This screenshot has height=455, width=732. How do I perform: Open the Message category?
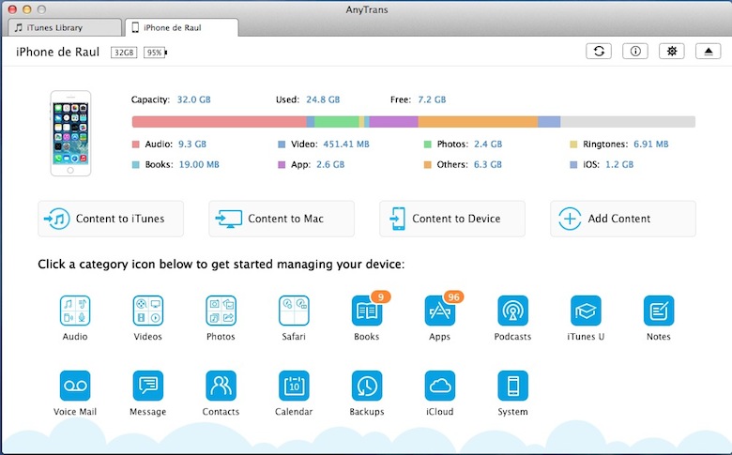(148, 386)
